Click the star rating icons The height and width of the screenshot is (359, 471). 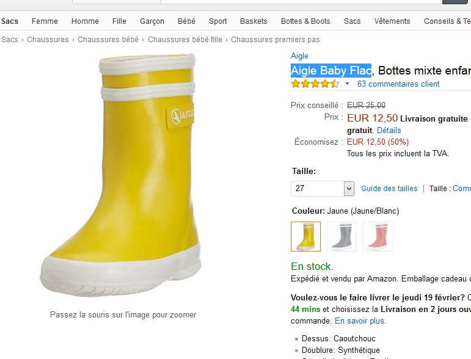click(x=315, y=84)
